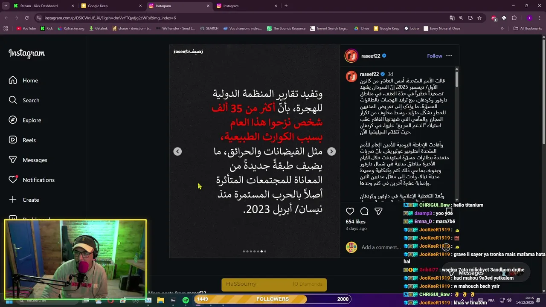Open Messages from the left sidebar

tap(28, 160)
